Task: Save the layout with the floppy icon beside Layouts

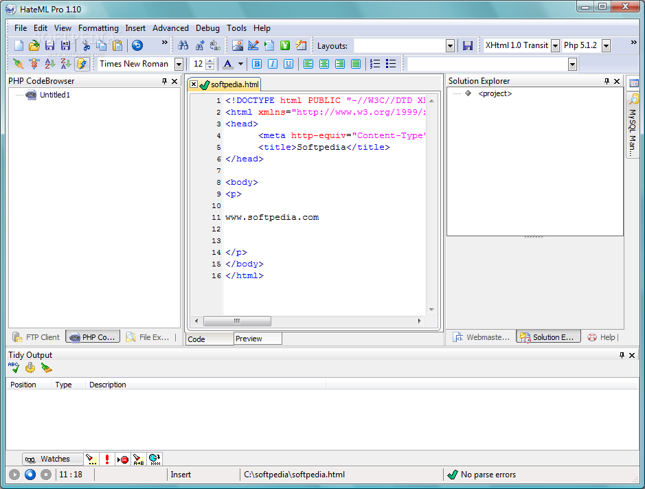Action: tap(468, 45)
